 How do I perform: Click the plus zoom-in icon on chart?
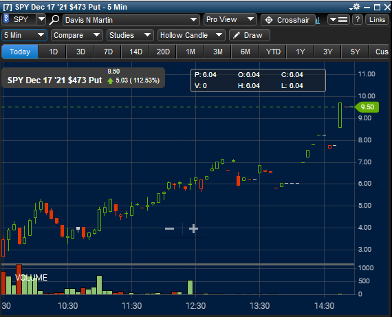pyautogui.click(x=193, y=228)
